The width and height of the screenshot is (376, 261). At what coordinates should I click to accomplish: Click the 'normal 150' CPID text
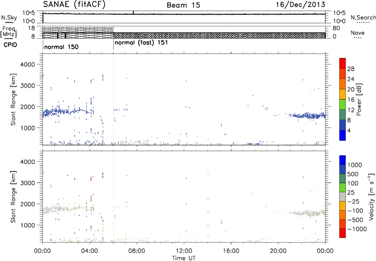click(x=62, y=47)
